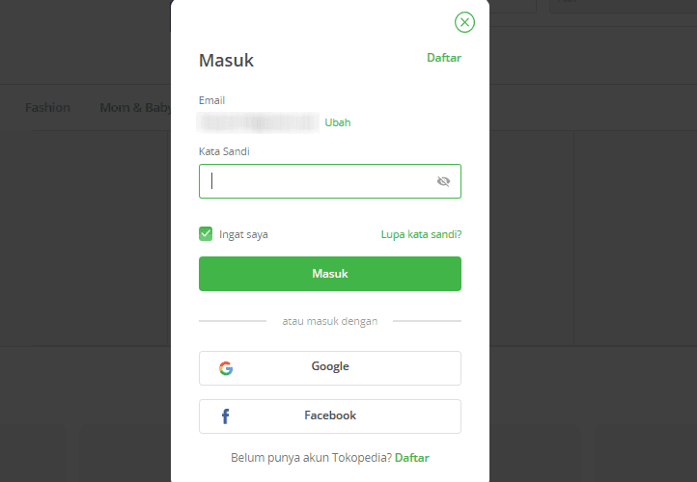Open Lupa kata sandi? link
Screen dimensions: 697x482
(421, 234)
